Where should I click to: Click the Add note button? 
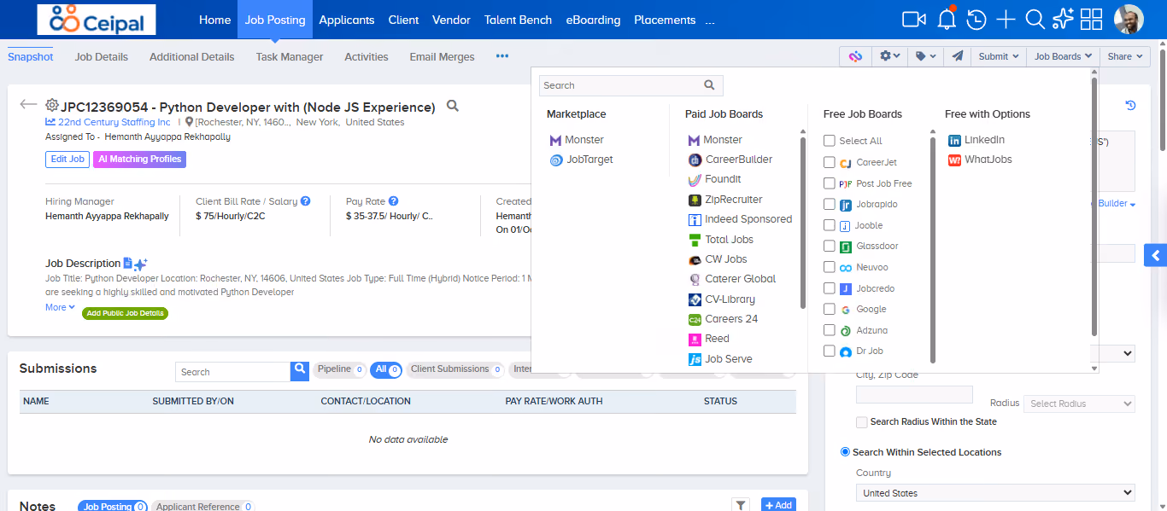[778, 505]
